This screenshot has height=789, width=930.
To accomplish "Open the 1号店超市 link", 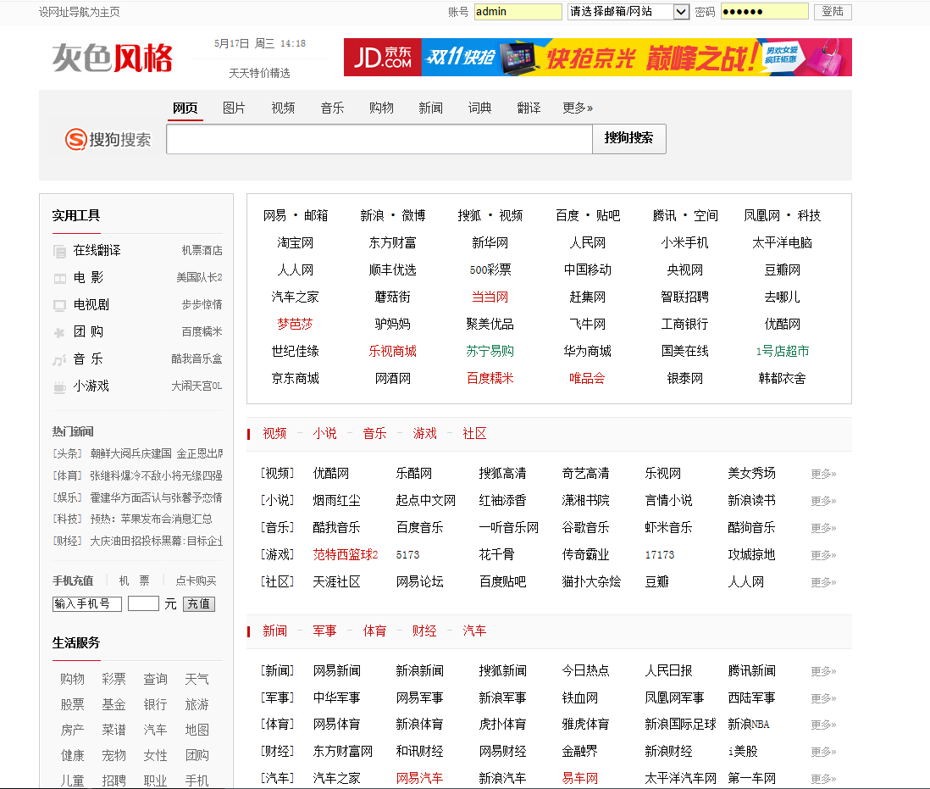I will (x=783, y=351).
